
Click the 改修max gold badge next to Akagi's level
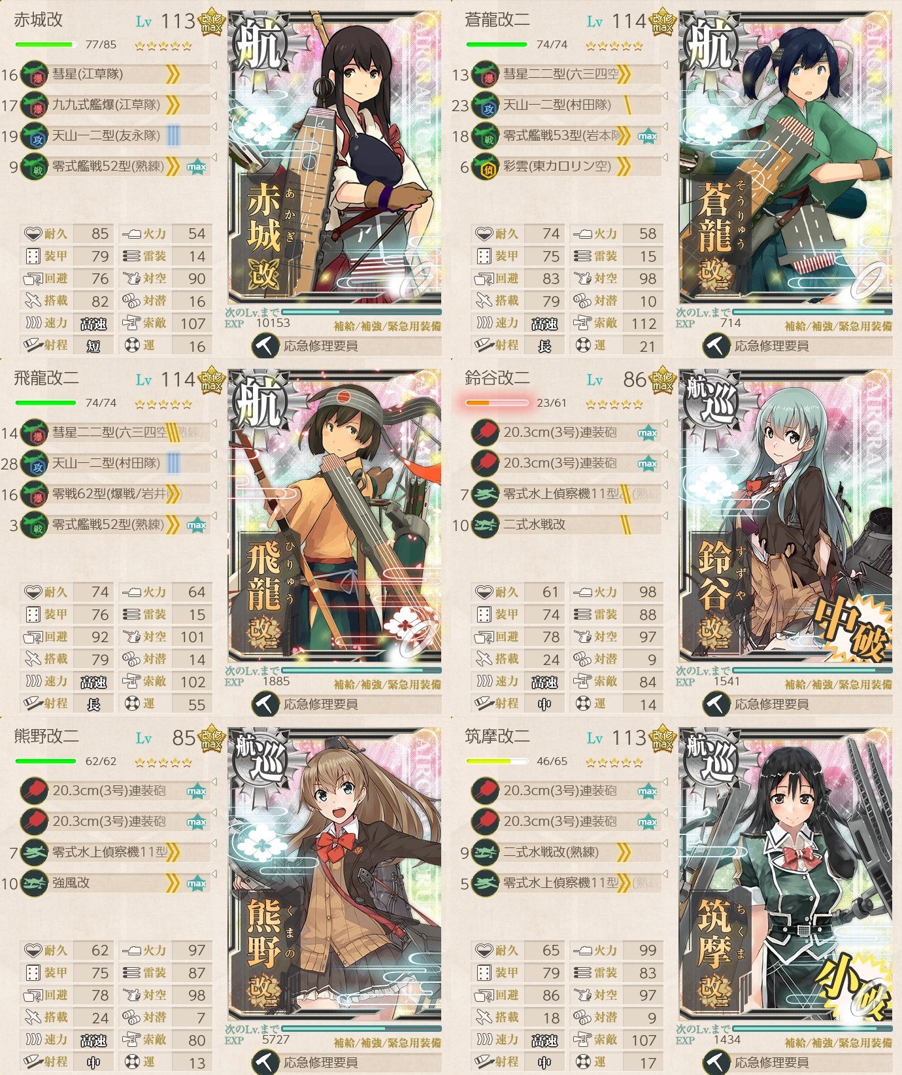click(x=211, y=22)
